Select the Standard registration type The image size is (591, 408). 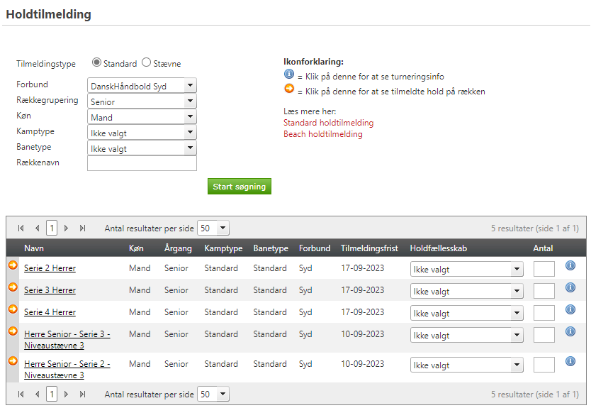tap(97, 63)
